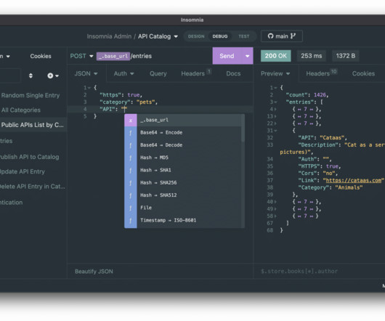The width and height of the screenshot is (385, 321).
Task: Expand folded object at response line 40
Action: tap(275, 202)
